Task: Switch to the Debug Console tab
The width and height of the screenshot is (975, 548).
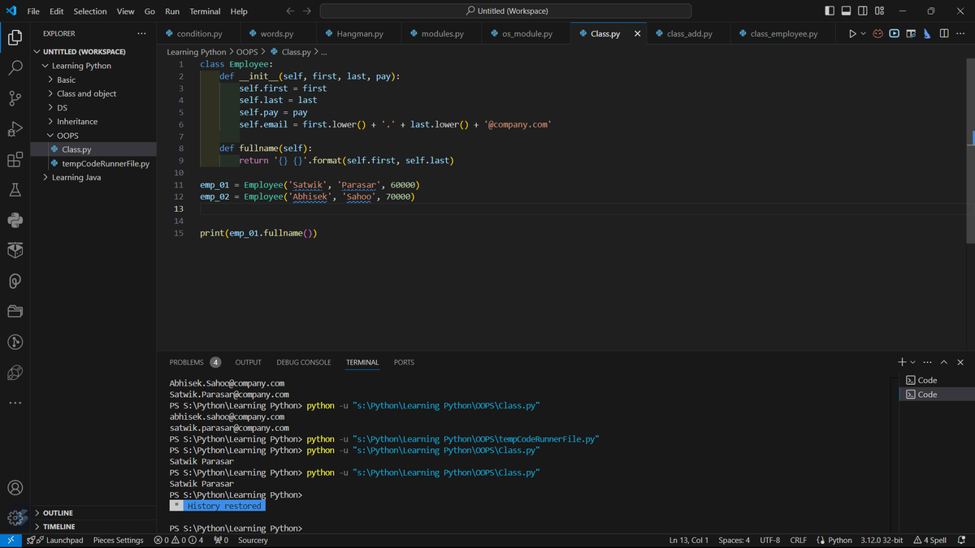Action: click(304, 362)
